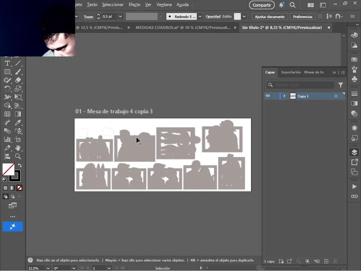Screen dimensions: 361x271
Task: Open the Color panel palette icon
Action: [354, 35]
